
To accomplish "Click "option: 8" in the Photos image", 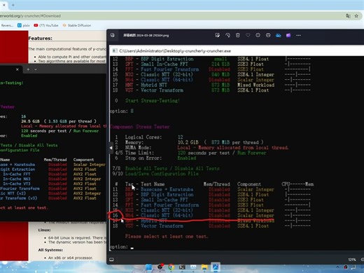I will pyautogui.click(x=122, y=111).
